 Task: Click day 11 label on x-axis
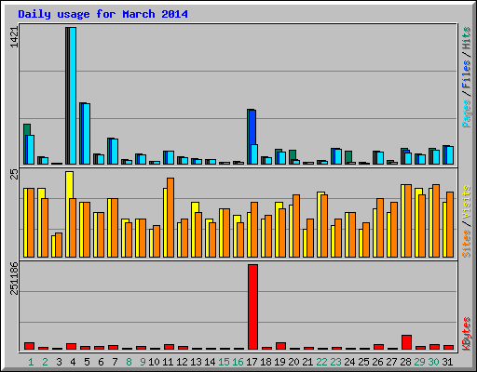168,362
